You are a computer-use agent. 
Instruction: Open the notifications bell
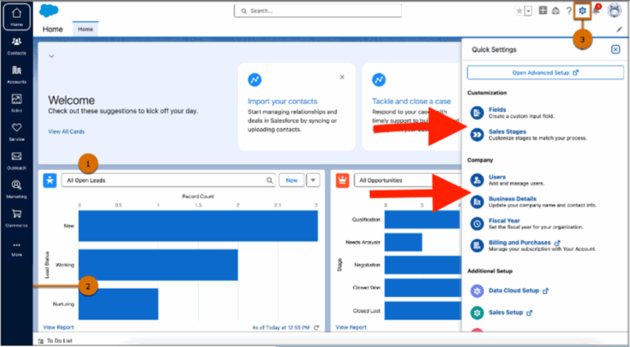[x=596, y=11]
